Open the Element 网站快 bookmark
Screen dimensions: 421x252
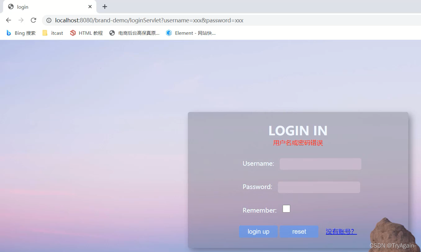click(x=191, y=33)
